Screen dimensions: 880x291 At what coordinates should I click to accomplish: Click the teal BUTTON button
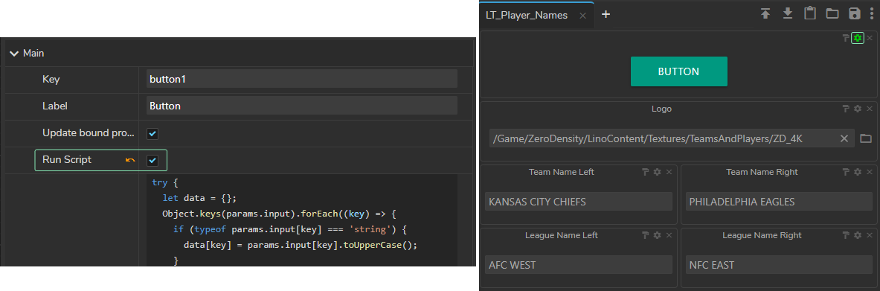pos(678,71)
